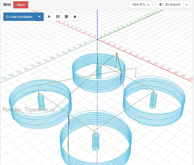Pause the G-code job
This screenshot has width=194, height=165.
(x=58, y=17)
